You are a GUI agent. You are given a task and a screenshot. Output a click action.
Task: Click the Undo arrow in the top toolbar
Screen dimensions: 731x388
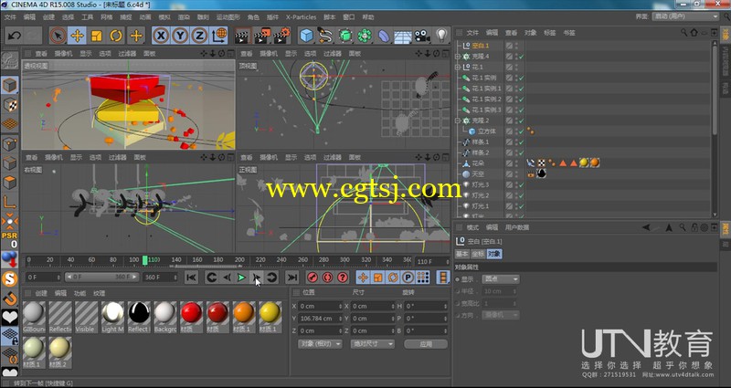pyautogui.click(x=14, y=36)
